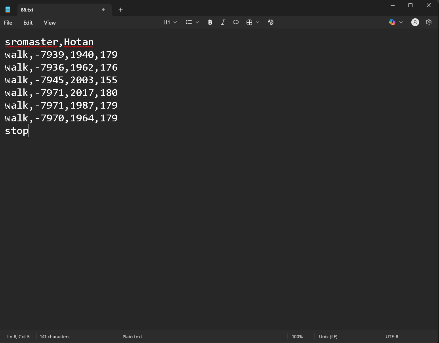The width and height of the screenshot is (439, 343).
Task: Click the 100% zoom level indicator
Action: pyautogui.click(x=297, y=337)
